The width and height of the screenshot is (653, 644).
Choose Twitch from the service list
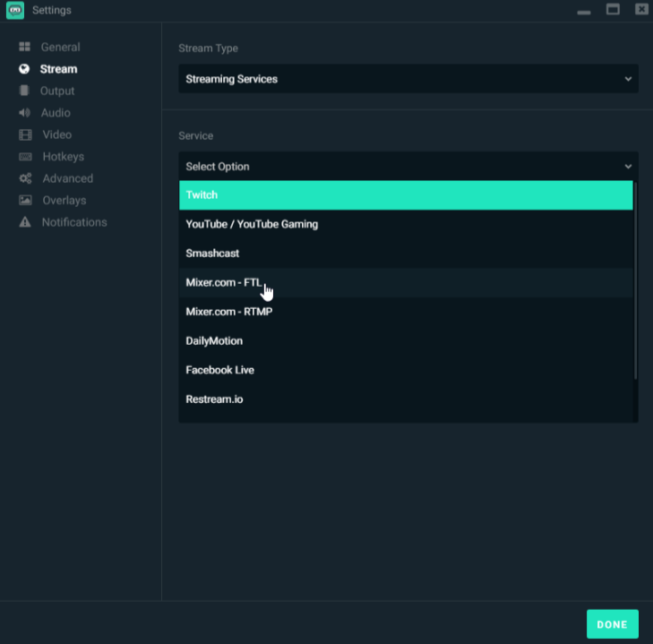405,195
